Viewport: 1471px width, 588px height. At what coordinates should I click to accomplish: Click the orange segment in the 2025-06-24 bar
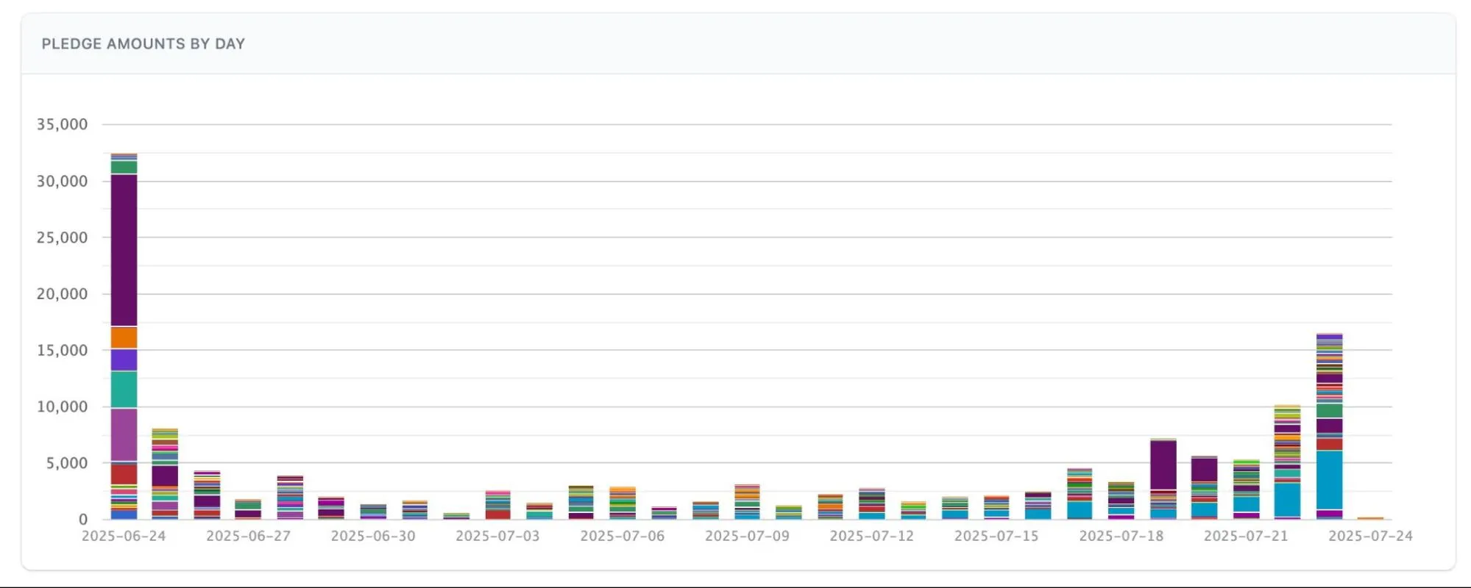[x=124, y=337]
